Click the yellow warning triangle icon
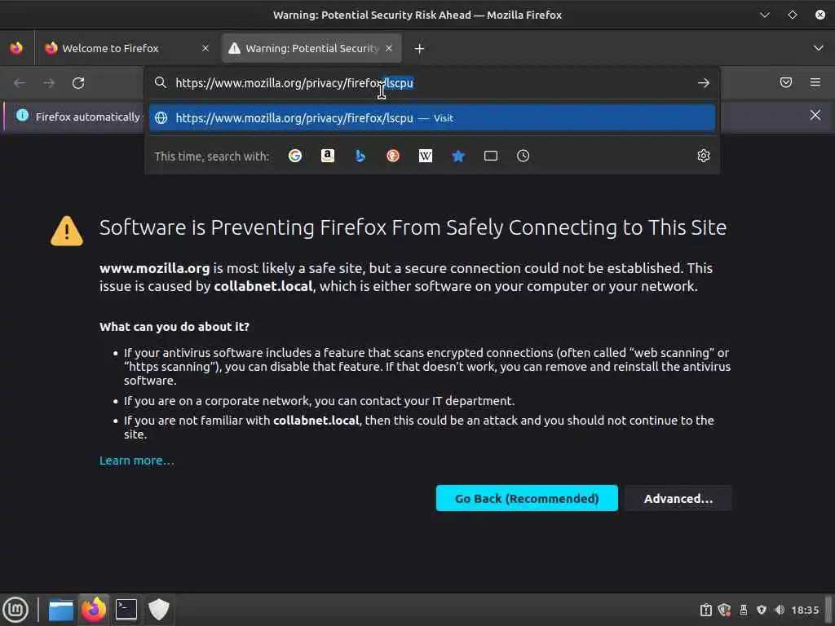The width and height of the screenshot is (835, 626). pyautogui.click(x=67, y=231)
